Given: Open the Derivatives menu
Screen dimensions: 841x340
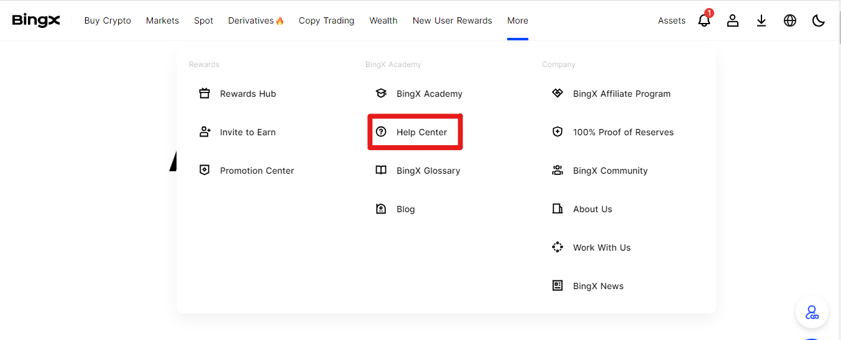Looking at the screenshot, I should [251, 20].
